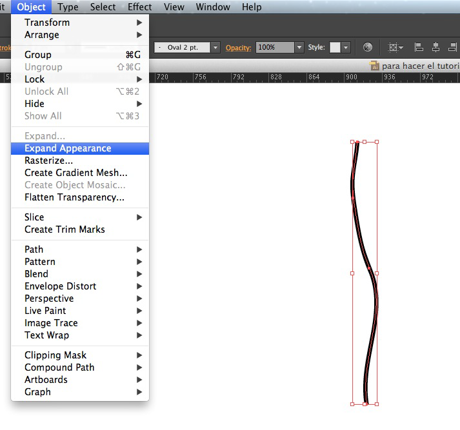Open the Type menu
Screen dimensions: 460x430
[68, 6]
